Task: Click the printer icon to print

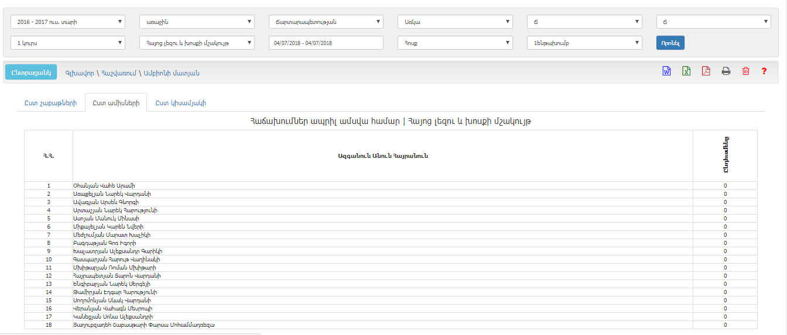Action: pos(726,71)
